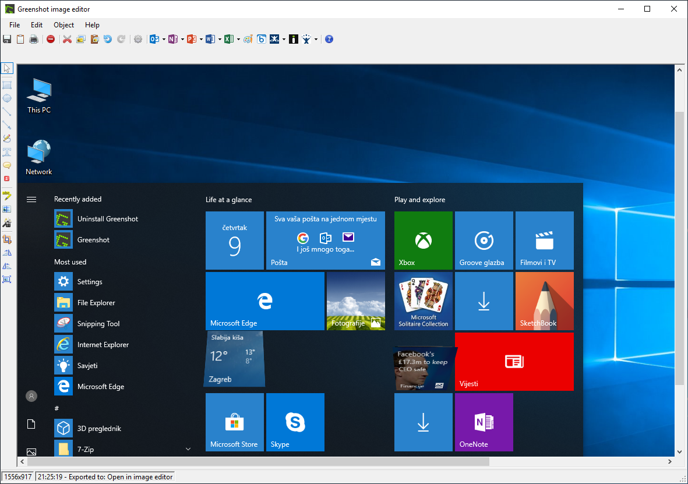Undo the last edit

click(108, 39)
